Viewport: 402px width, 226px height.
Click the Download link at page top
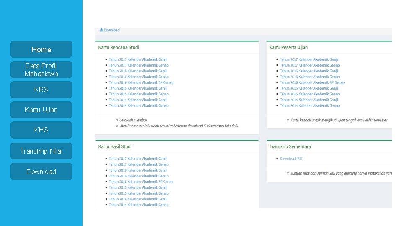[x=111, y=30]
